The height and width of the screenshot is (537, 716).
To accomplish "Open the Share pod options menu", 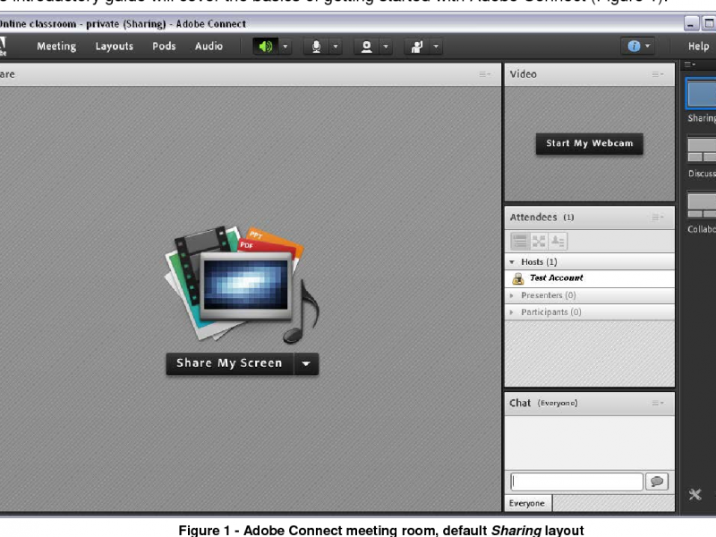I will coord(484,74).
